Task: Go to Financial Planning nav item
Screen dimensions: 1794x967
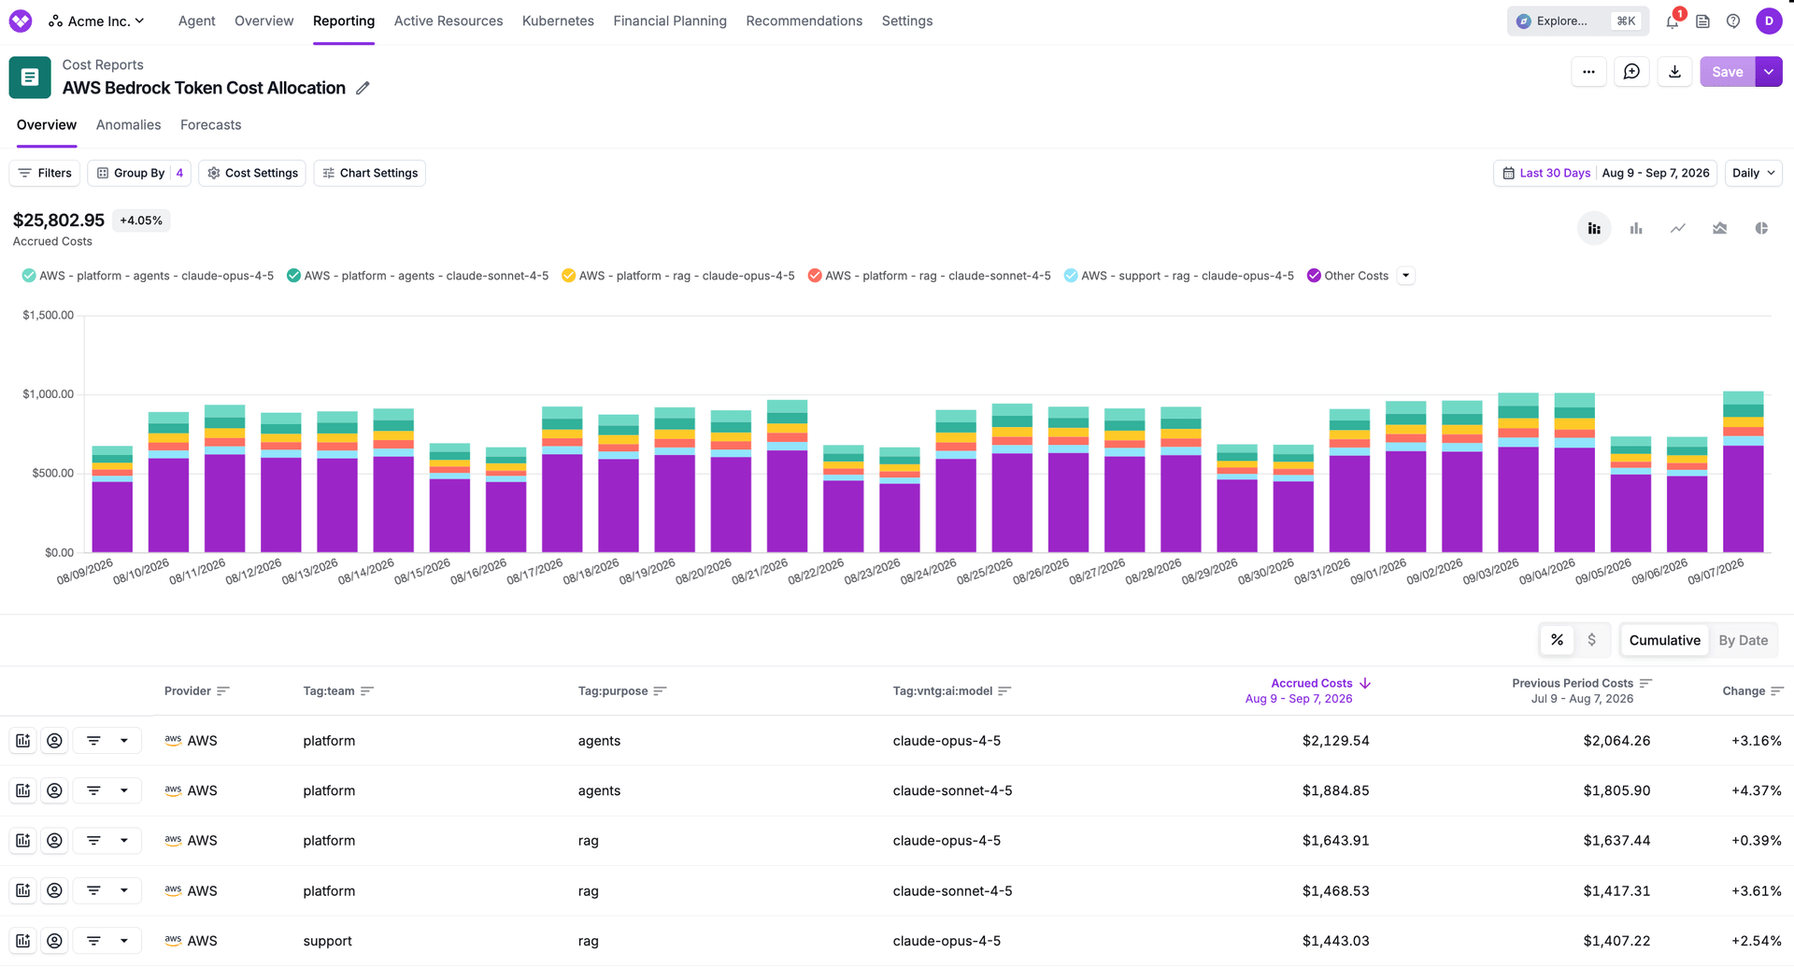Action: pos(670,21)
